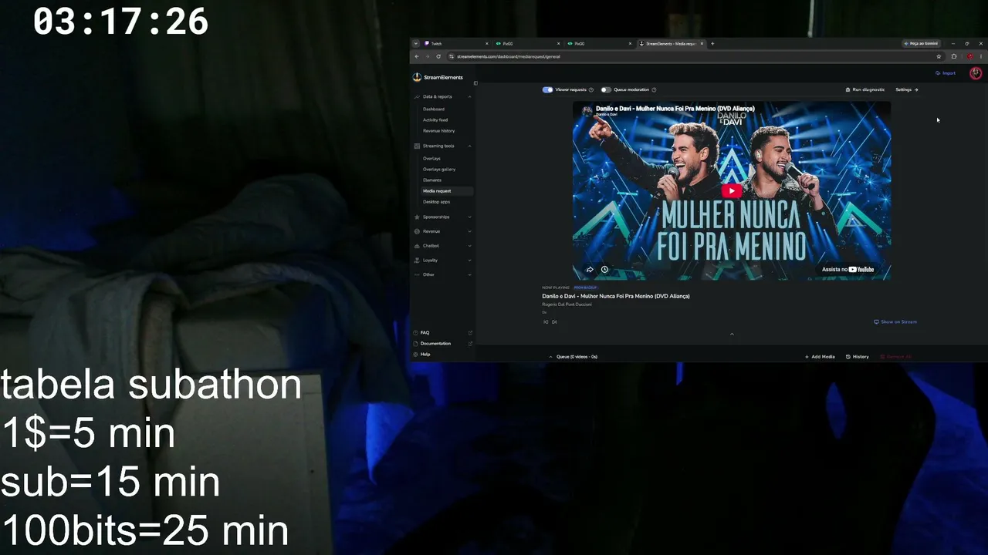
Task: Click the Run diagnostic button
Action: 865,89
